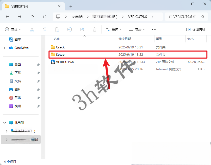Click the Forward navigation arrow
Viewport: 211px width, 165px height.
[20, 17]
